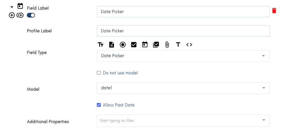
Task: Select the multi-checkbox field type icon
Action: click(156, 45)
